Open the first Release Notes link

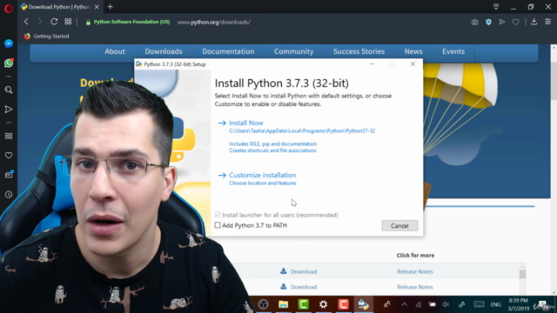click(415, 271)
